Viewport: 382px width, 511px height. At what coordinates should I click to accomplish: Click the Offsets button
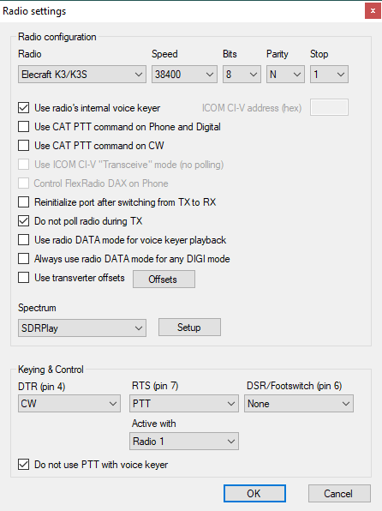(164, 279)
